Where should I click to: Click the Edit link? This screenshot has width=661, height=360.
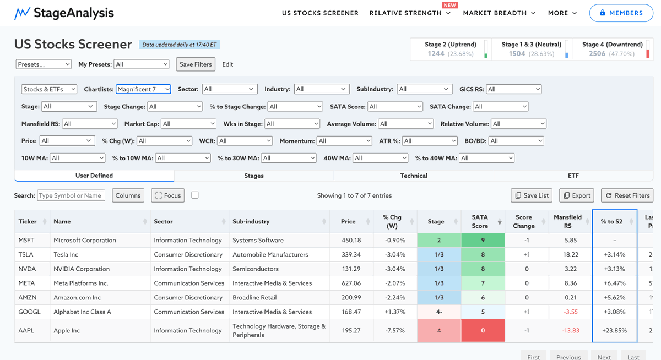227,64
